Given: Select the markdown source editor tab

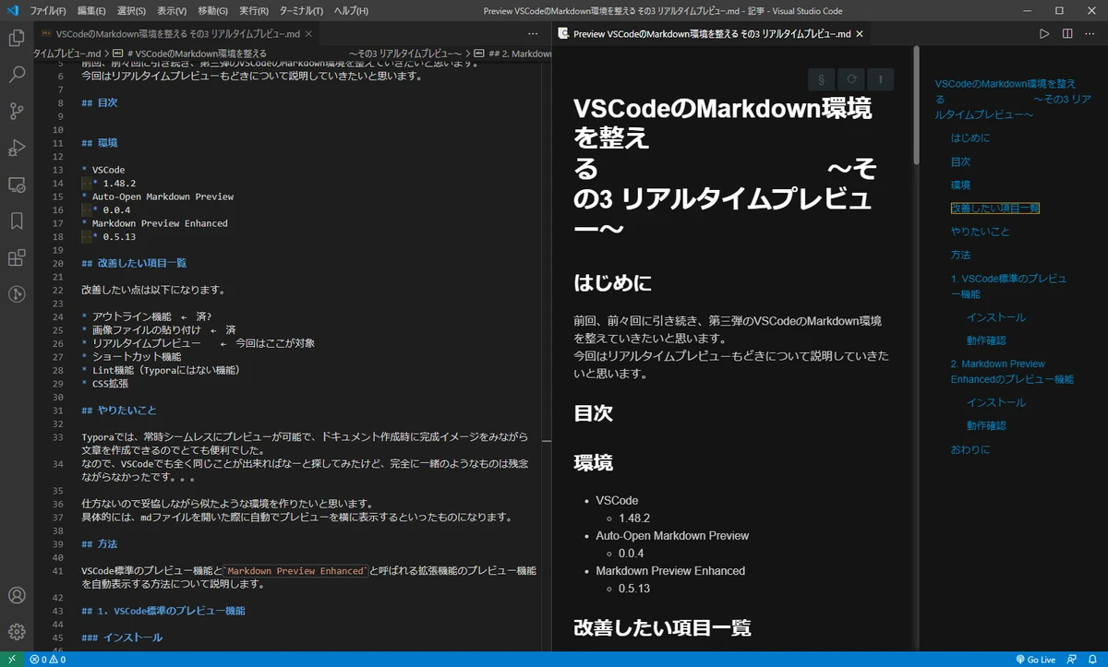Looking at the screenshot, I should coord(177,34).
